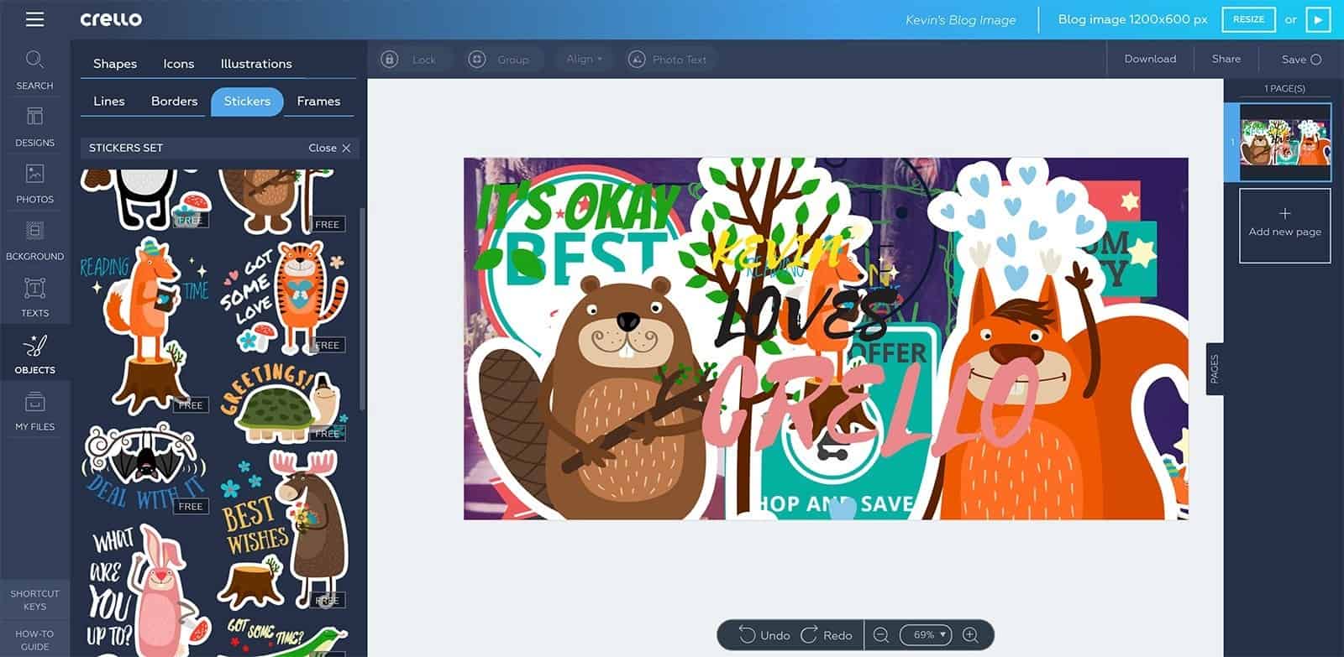1344x657 pixels.
Task: Switch to the Borders tab
Action: coord(174,101)
